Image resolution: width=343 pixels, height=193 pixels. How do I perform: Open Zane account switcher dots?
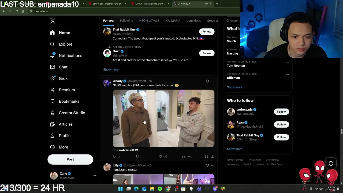94,176
